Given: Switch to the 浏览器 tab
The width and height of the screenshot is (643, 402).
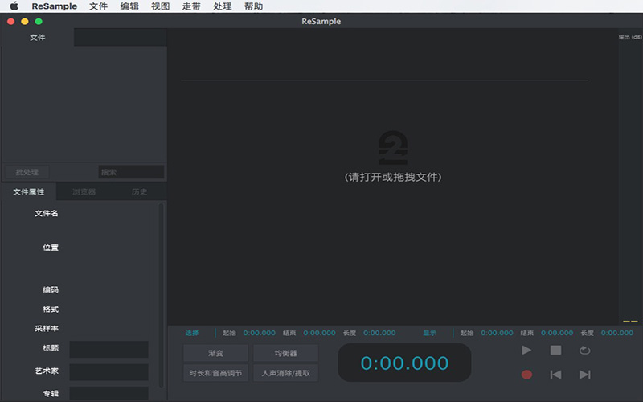Looking at the screenshot, I should [84, 191].
